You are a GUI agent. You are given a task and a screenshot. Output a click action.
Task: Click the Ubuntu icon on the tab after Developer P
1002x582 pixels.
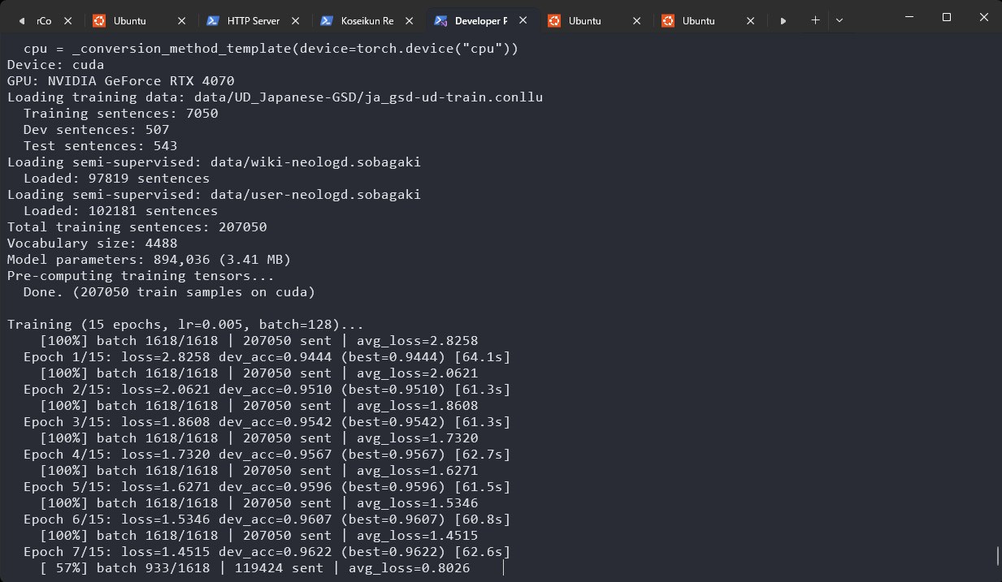[554, 20]
